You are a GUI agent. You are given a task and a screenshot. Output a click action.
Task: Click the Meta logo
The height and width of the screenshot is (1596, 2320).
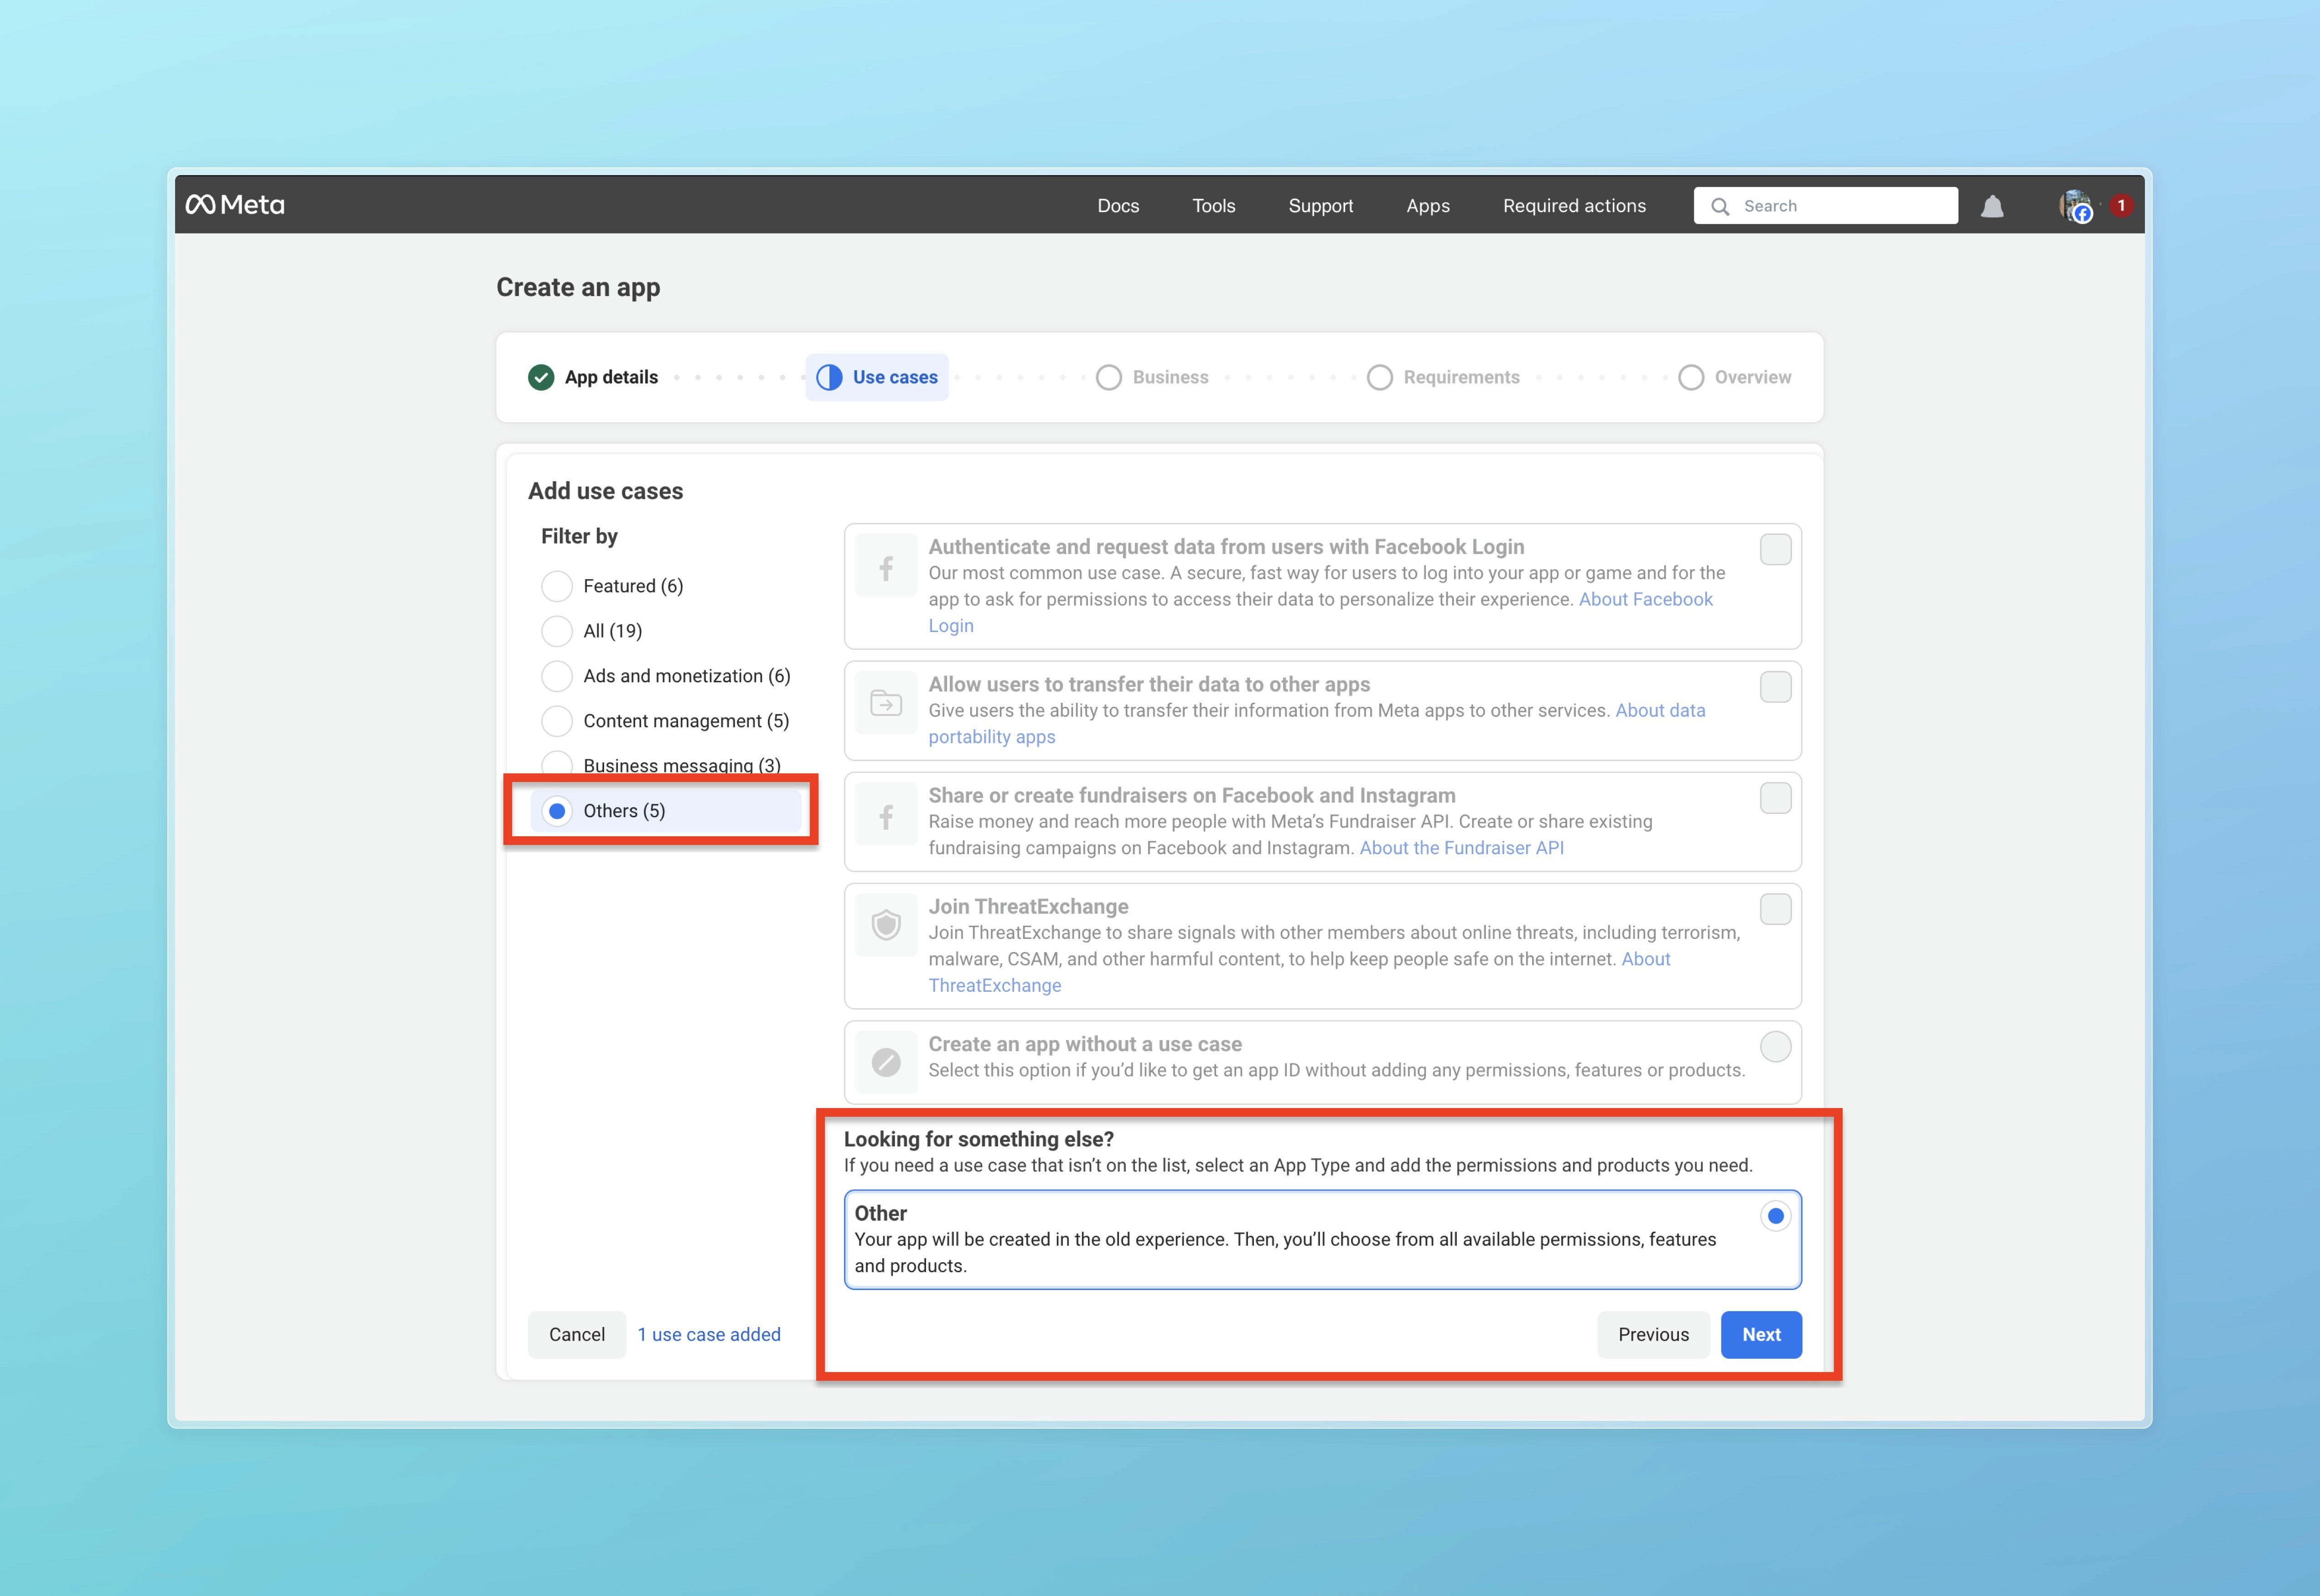tap(235, 205)
